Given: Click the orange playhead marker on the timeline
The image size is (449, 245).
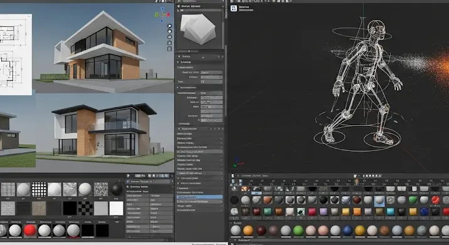Looking at the screenshot, I should (357, 182).
